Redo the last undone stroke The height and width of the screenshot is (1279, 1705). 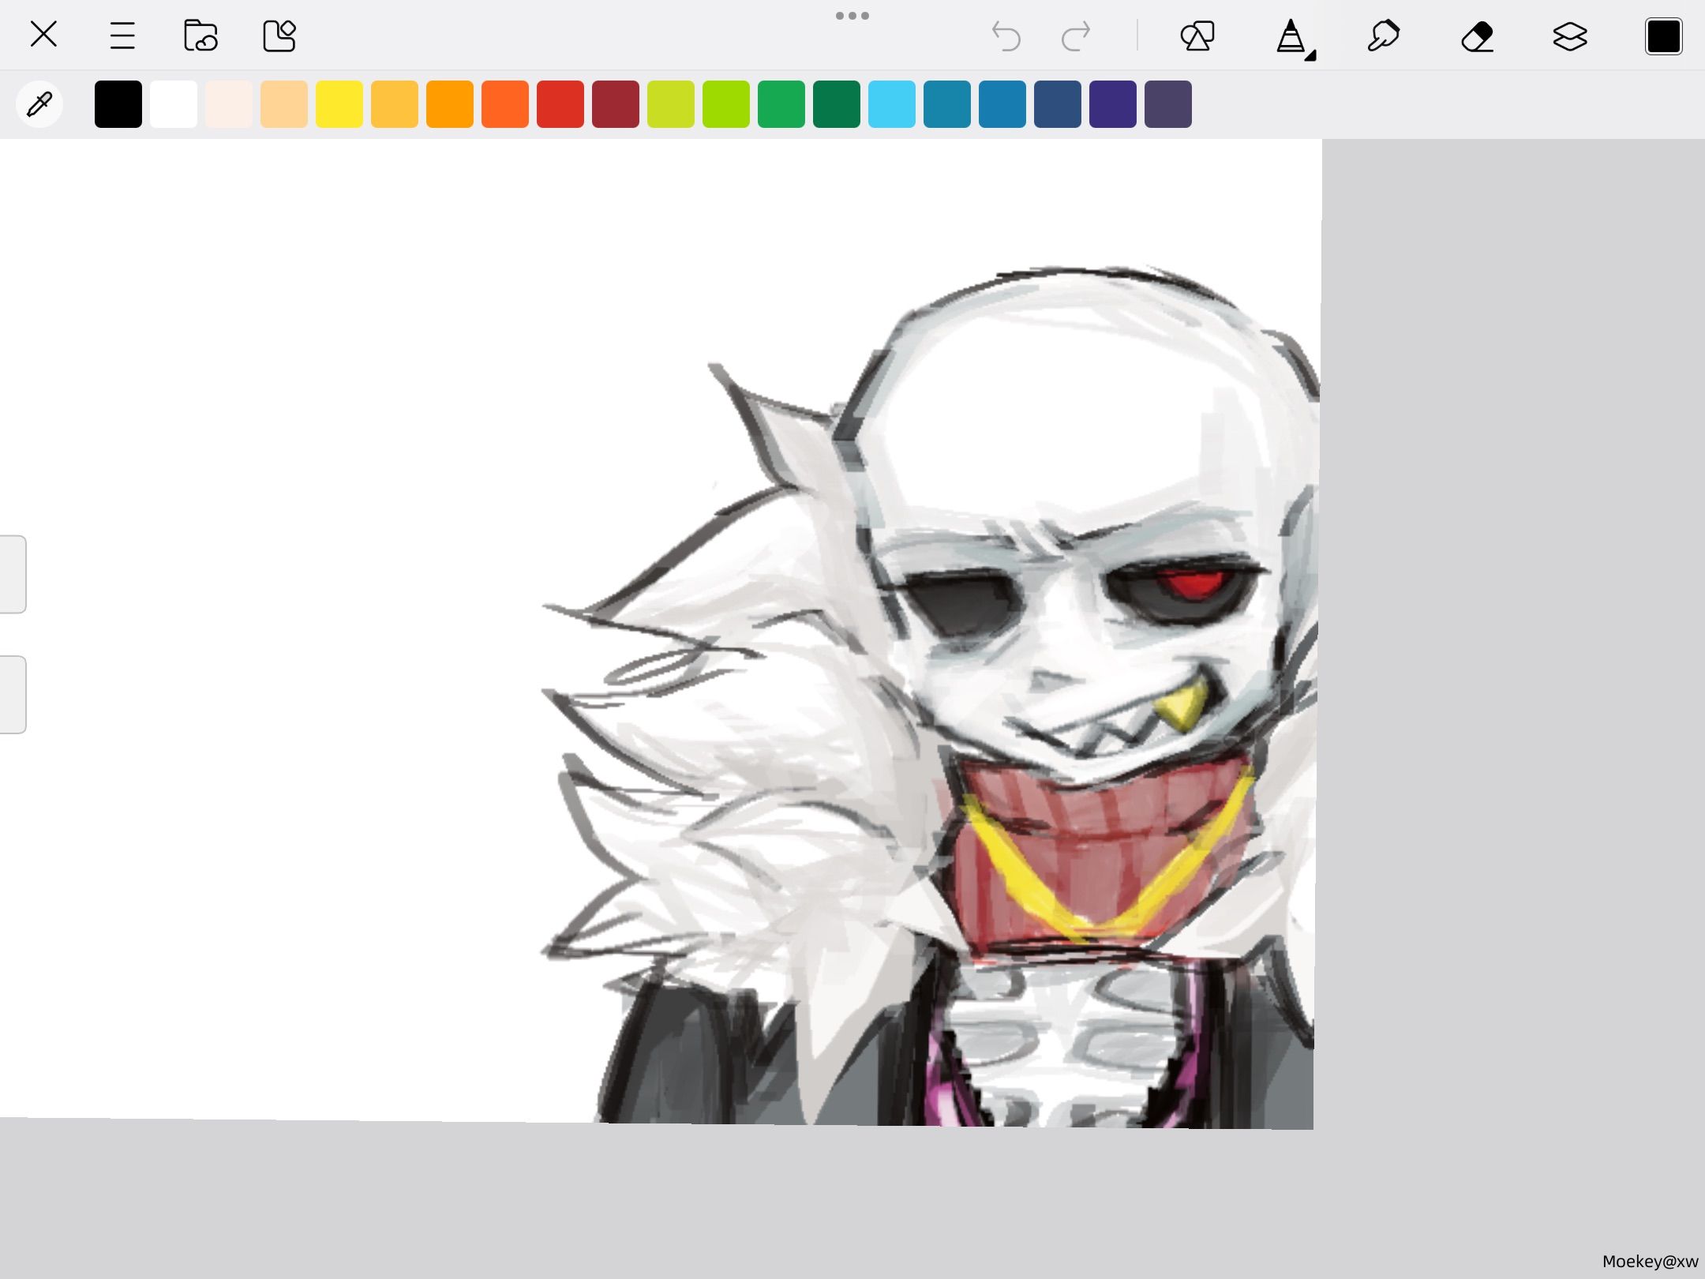[1076, 36]
